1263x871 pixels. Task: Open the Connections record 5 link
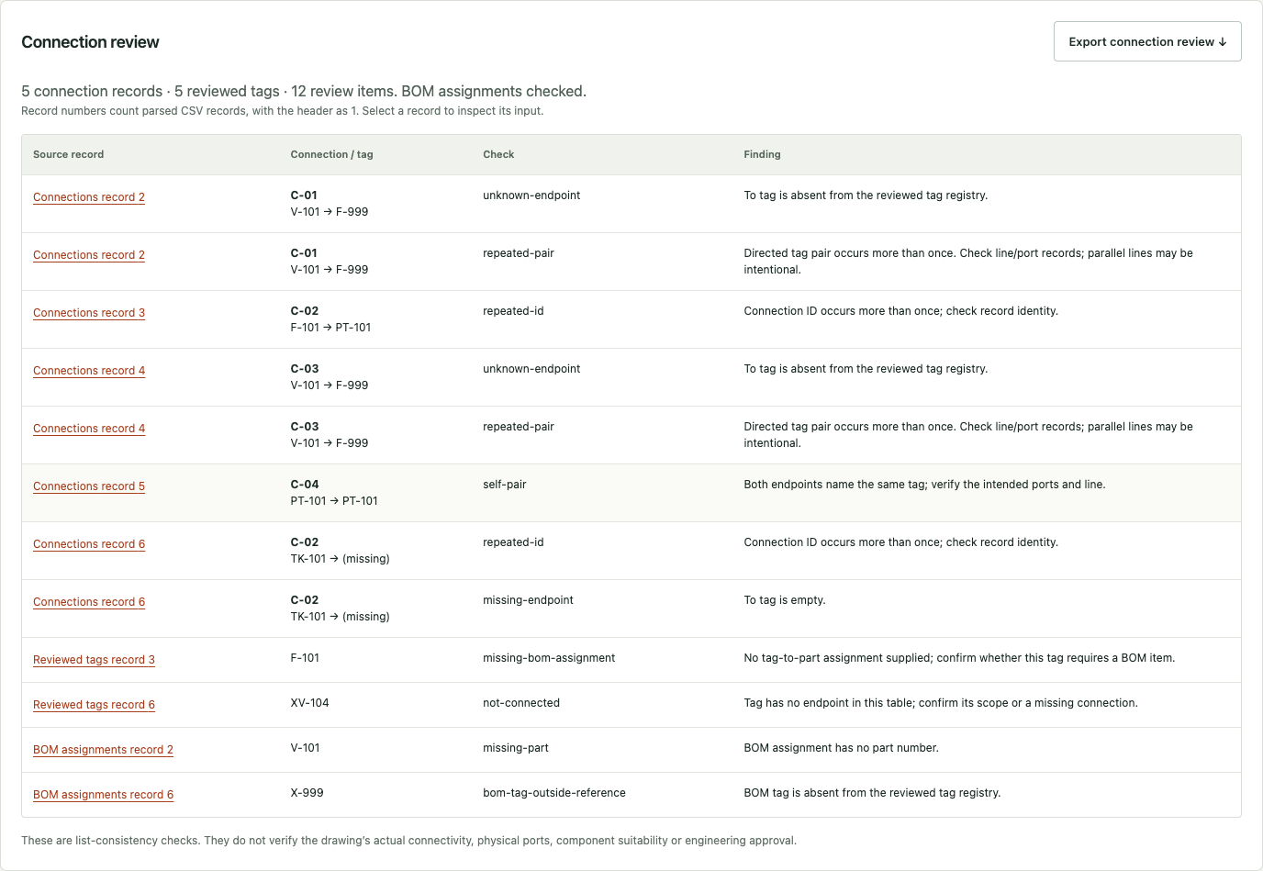89,486
